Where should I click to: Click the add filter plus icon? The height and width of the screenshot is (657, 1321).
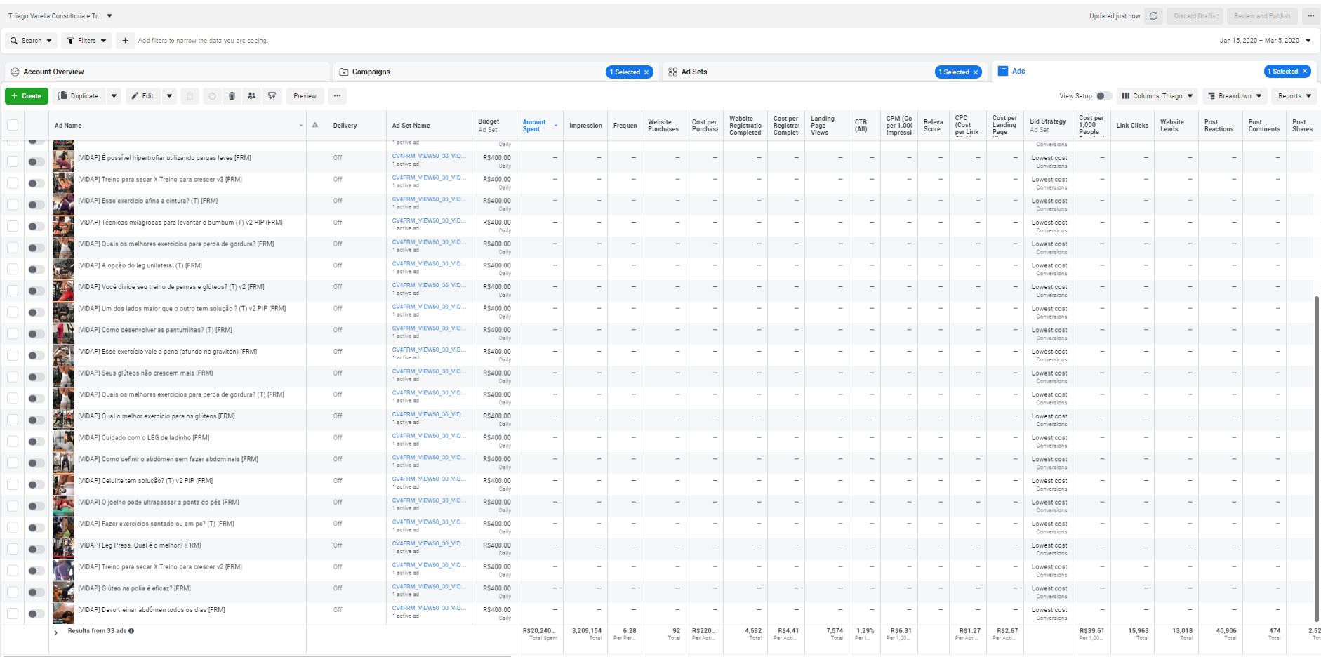pyautogui.click(x=125, y=41)
